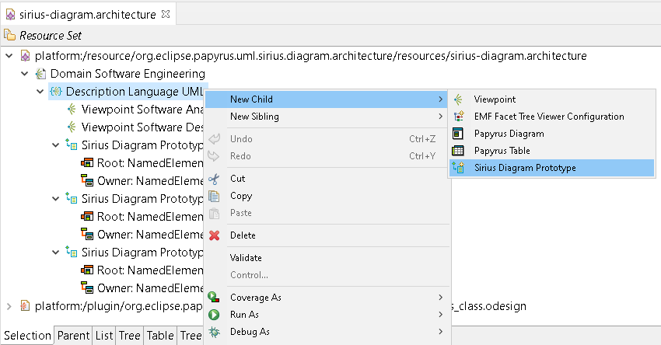
Task: Click the Coverage As icon
Action: coord(214,298)
